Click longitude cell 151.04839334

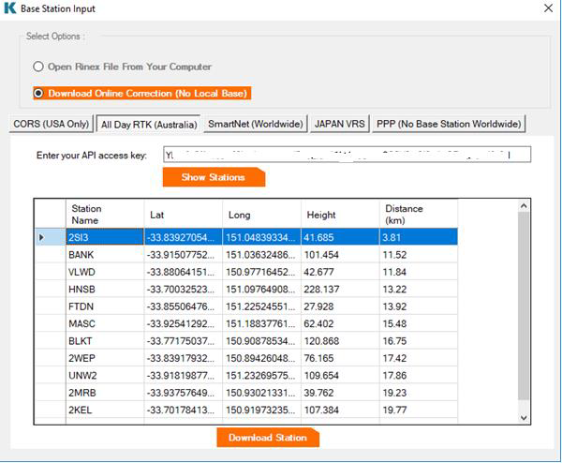point(261,237)
